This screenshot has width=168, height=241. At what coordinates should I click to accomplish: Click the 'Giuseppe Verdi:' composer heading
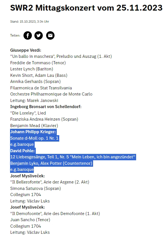26,50
